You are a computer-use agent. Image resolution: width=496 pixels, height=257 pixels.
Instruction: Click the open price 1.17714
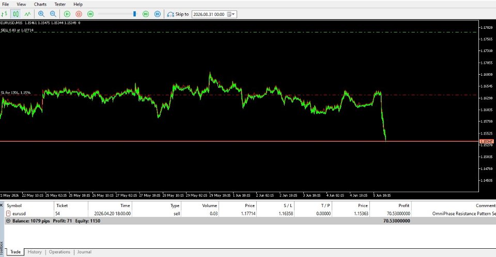[x=248, y=214]
